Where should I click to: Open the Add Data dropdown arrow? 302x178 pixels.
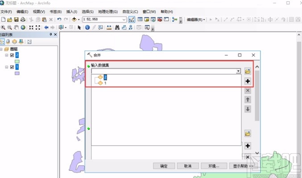79,20
